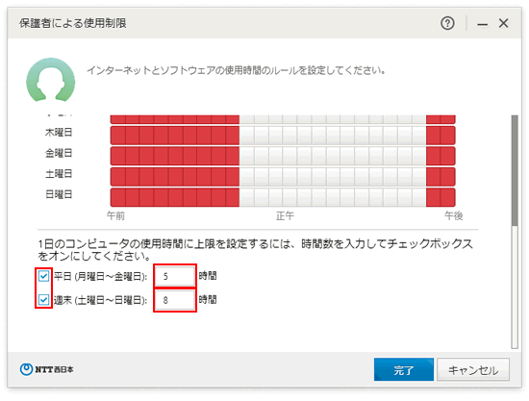Select a white midday block on 金曜日
This screenshot has width=529, height=401.
coord(290,156)
